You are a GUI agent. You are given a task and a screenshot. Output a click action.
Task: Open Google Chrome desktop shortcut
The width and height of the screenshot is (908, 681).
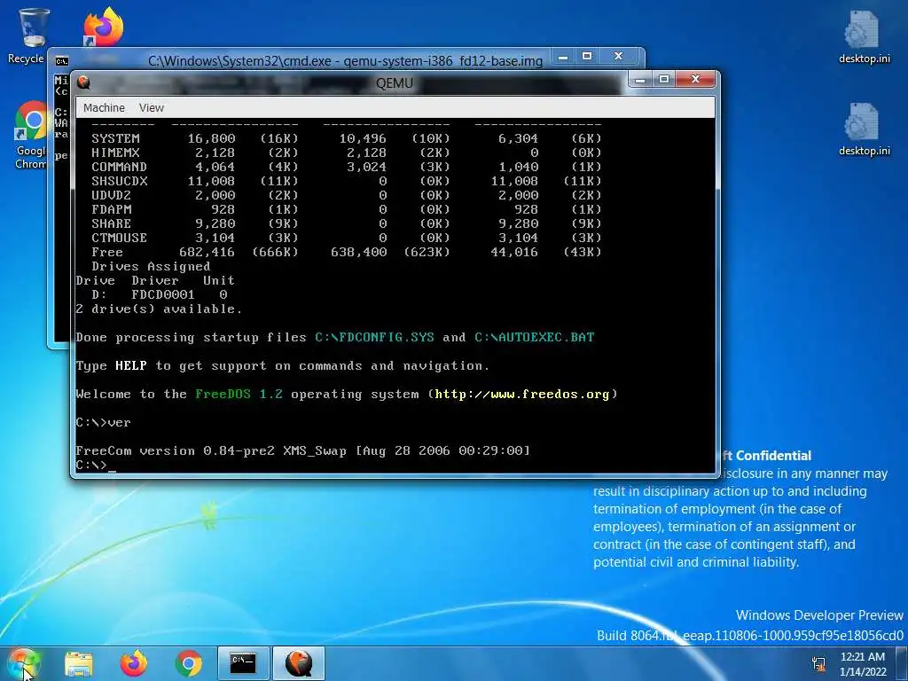31,136
